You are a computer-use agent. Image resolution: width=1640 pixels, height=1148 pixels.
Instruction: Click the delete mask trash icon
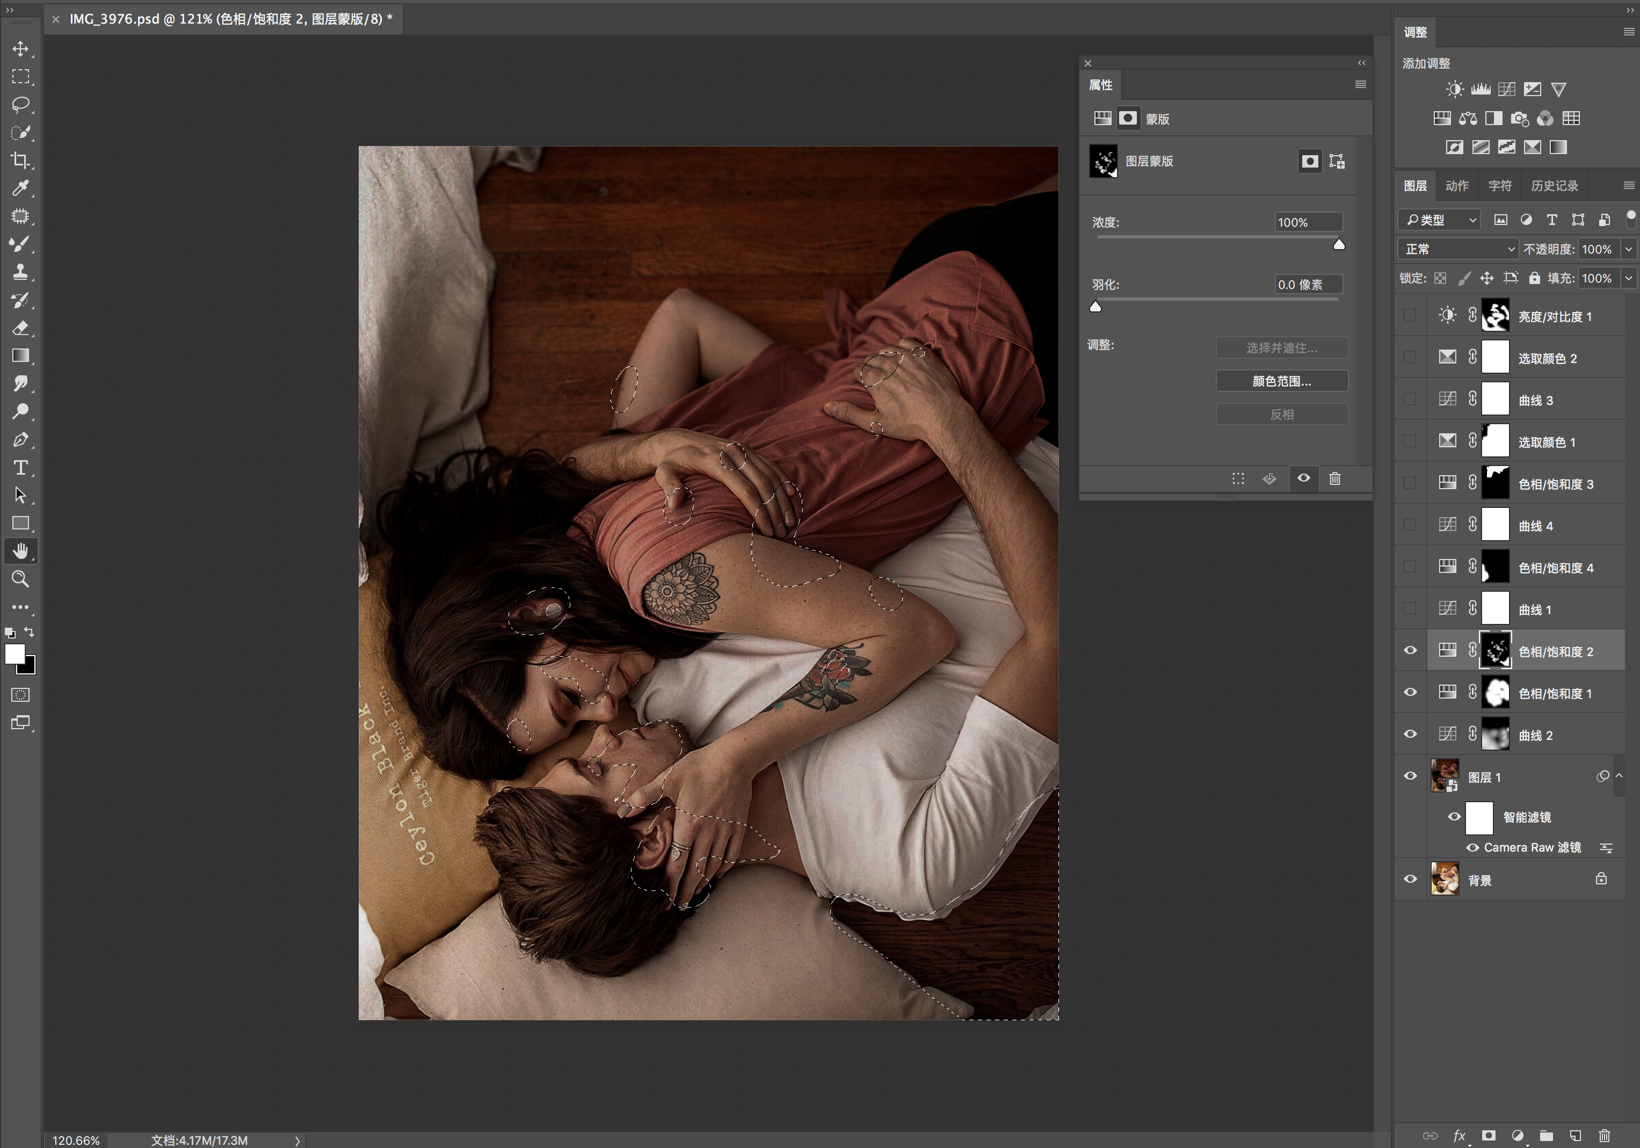(x=1334, y=478)
